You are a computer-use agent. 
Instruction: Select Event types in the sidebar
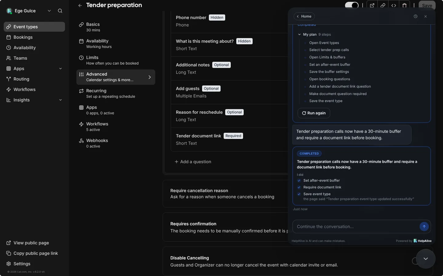(34, 27)
